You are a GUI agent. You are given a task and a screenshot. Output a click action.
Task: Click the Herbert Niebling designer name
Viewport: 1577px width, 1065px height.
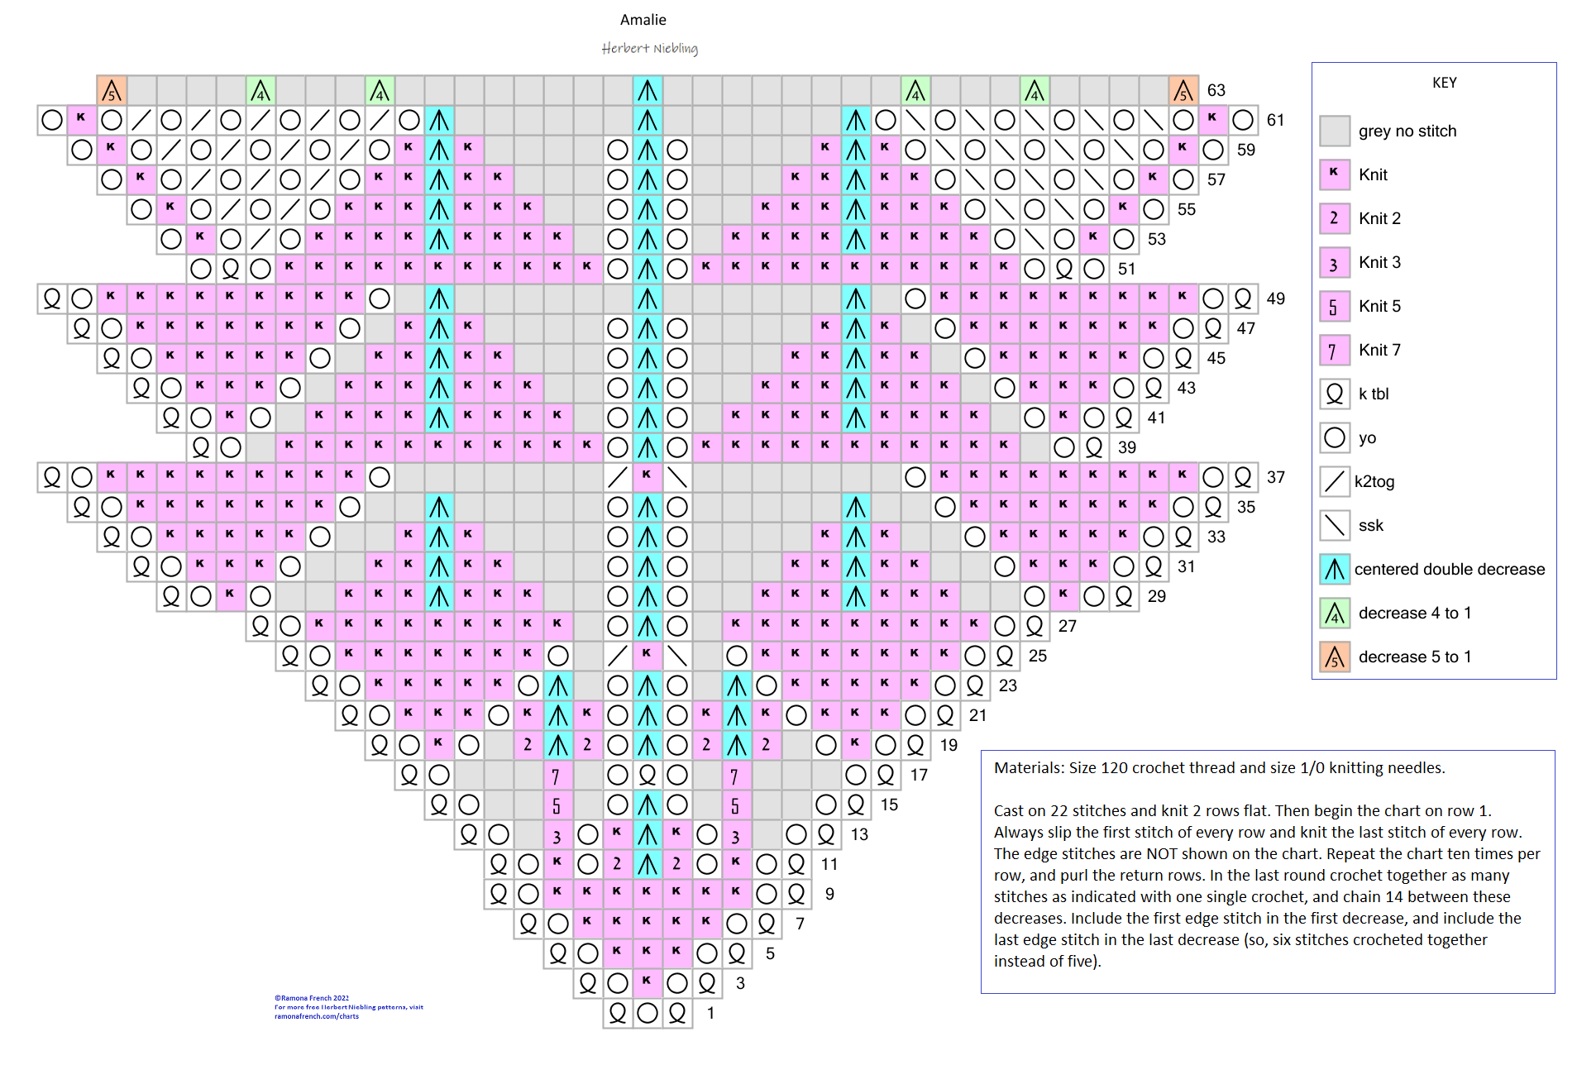point(649,49)
